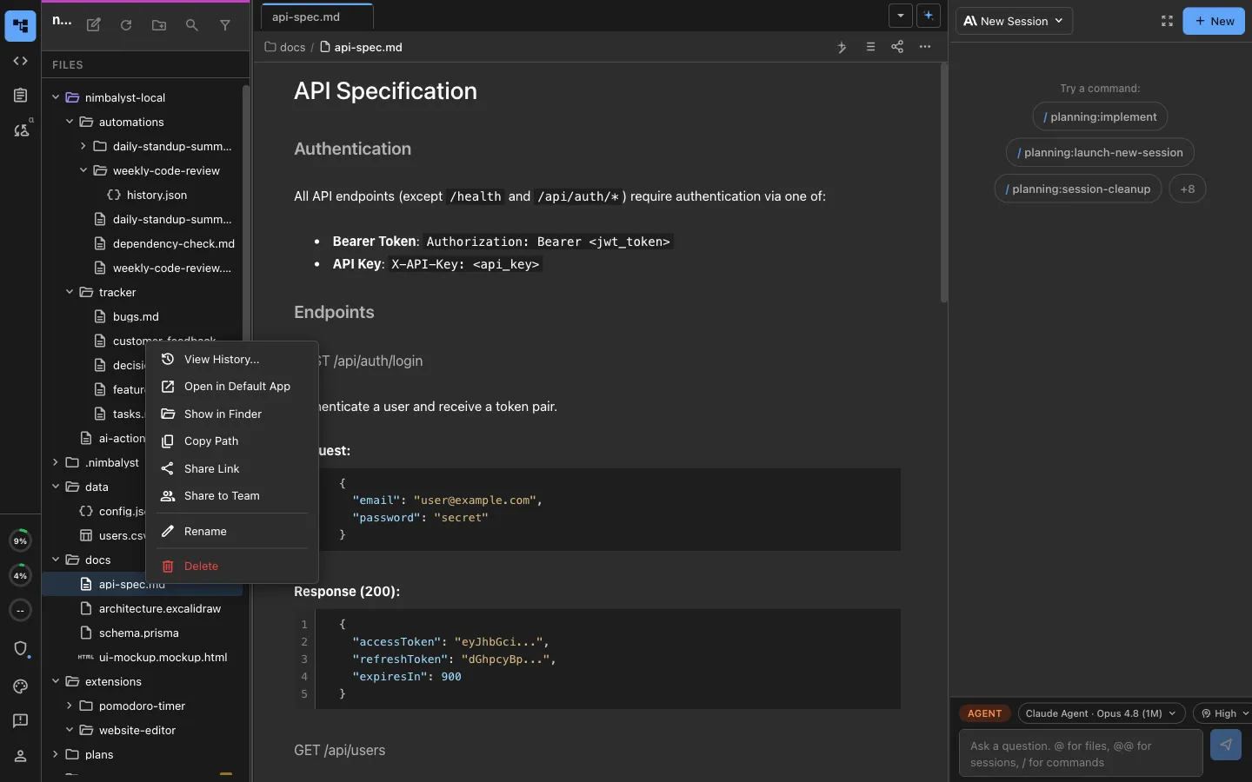This screenshot has width=1252, height=782.
Task: Choose Open in Default App
Action: [232, 386]
